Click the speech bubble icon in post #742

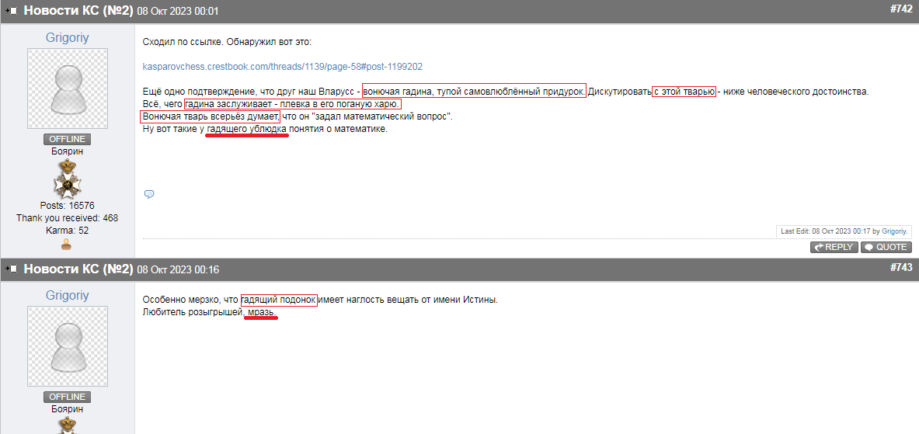coord(149,194)
